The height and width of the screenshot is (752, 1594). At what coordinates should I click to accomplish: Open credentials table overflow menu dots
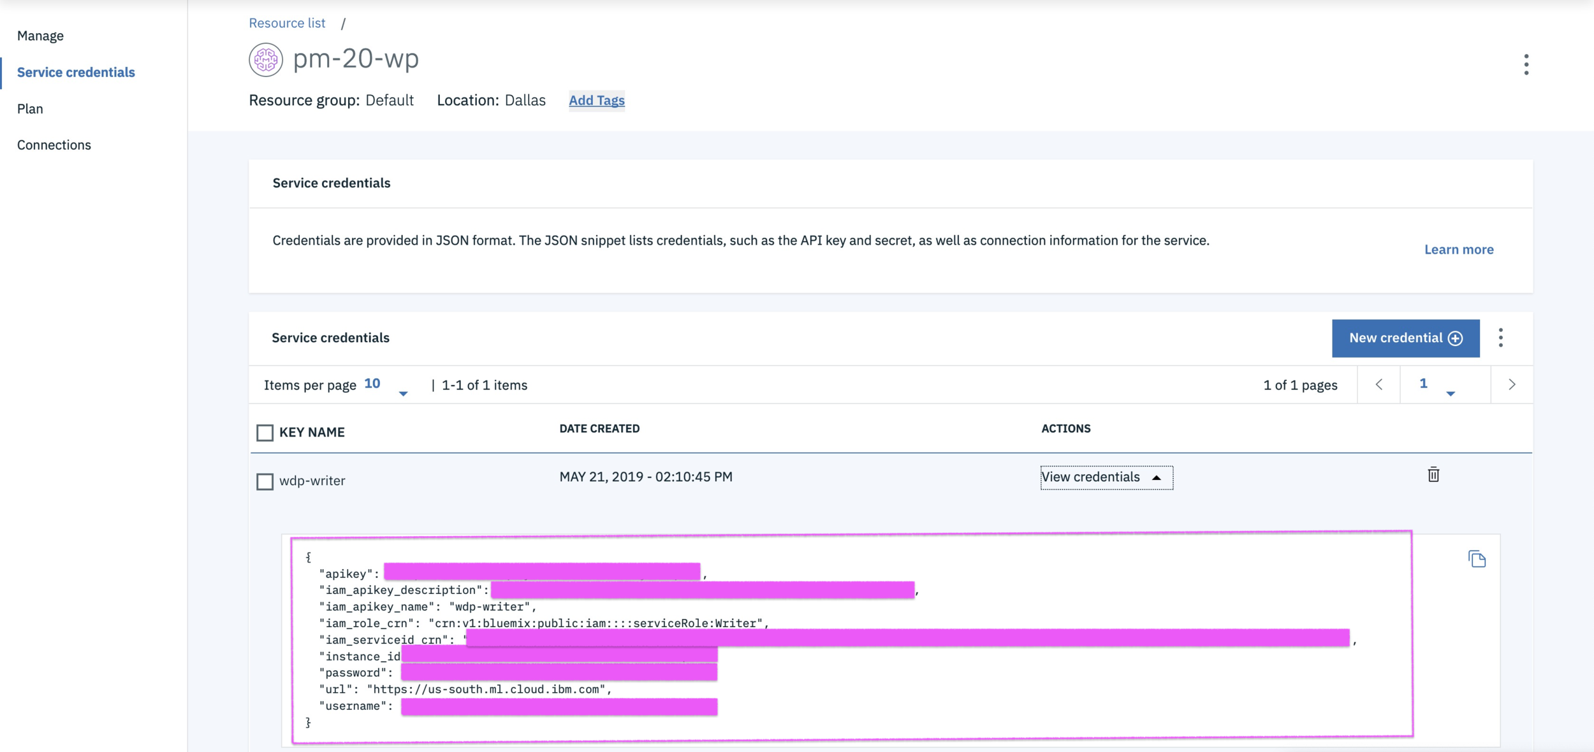pyautogui.click(x=1500, y=338)
